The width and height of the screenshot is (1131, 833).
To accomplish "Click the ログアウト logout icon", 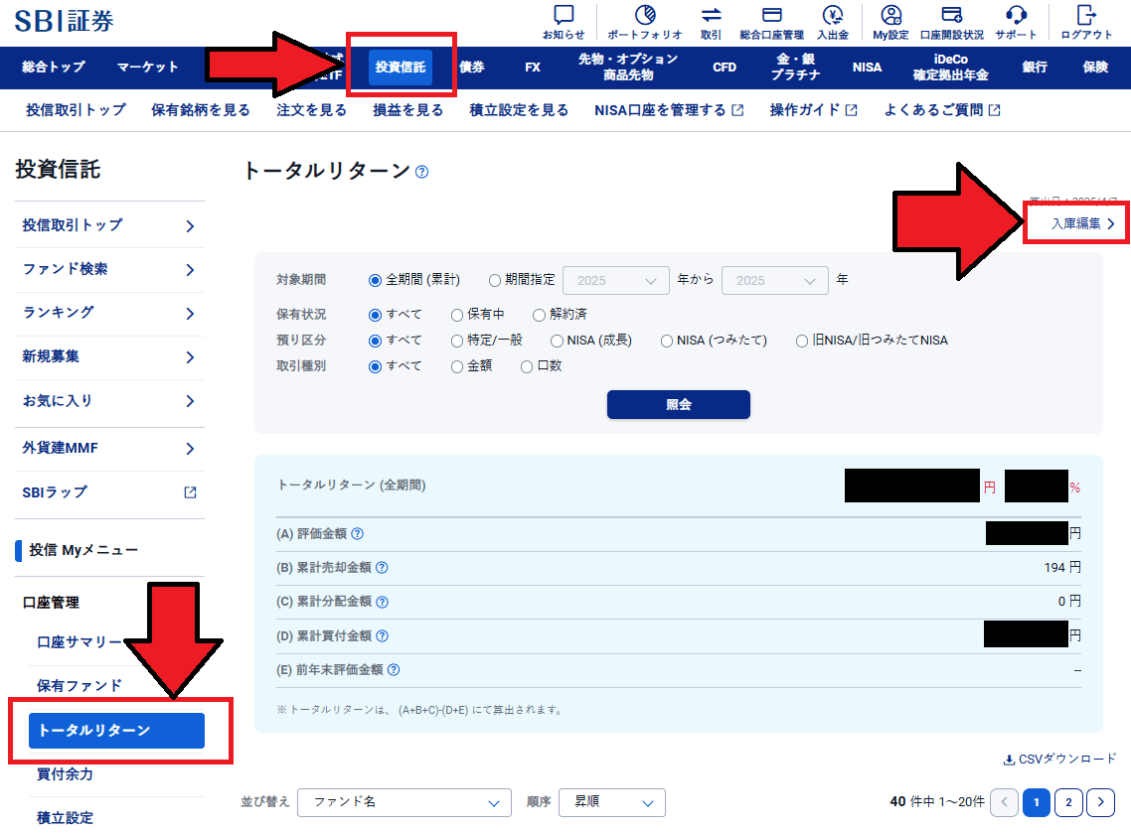I will click(1085, 15).
